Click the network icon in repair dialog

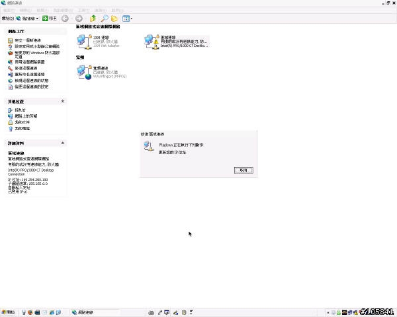click(x=148, y=146)
